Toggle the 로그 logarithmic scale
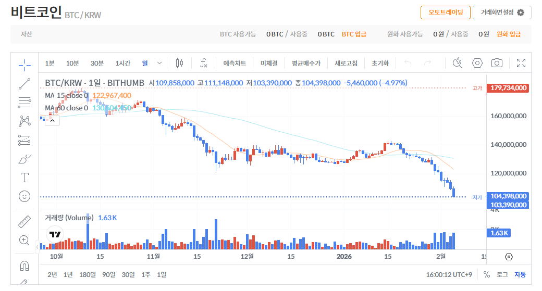542x291 pixels. [x=502, y=274]
